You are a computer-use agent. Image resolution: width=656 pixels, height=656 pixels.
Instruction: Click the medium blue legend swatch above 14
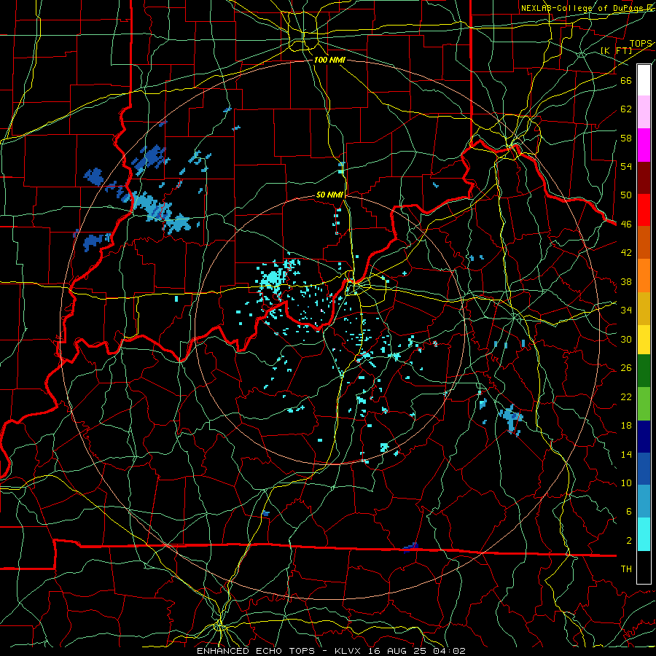(644, 469)
